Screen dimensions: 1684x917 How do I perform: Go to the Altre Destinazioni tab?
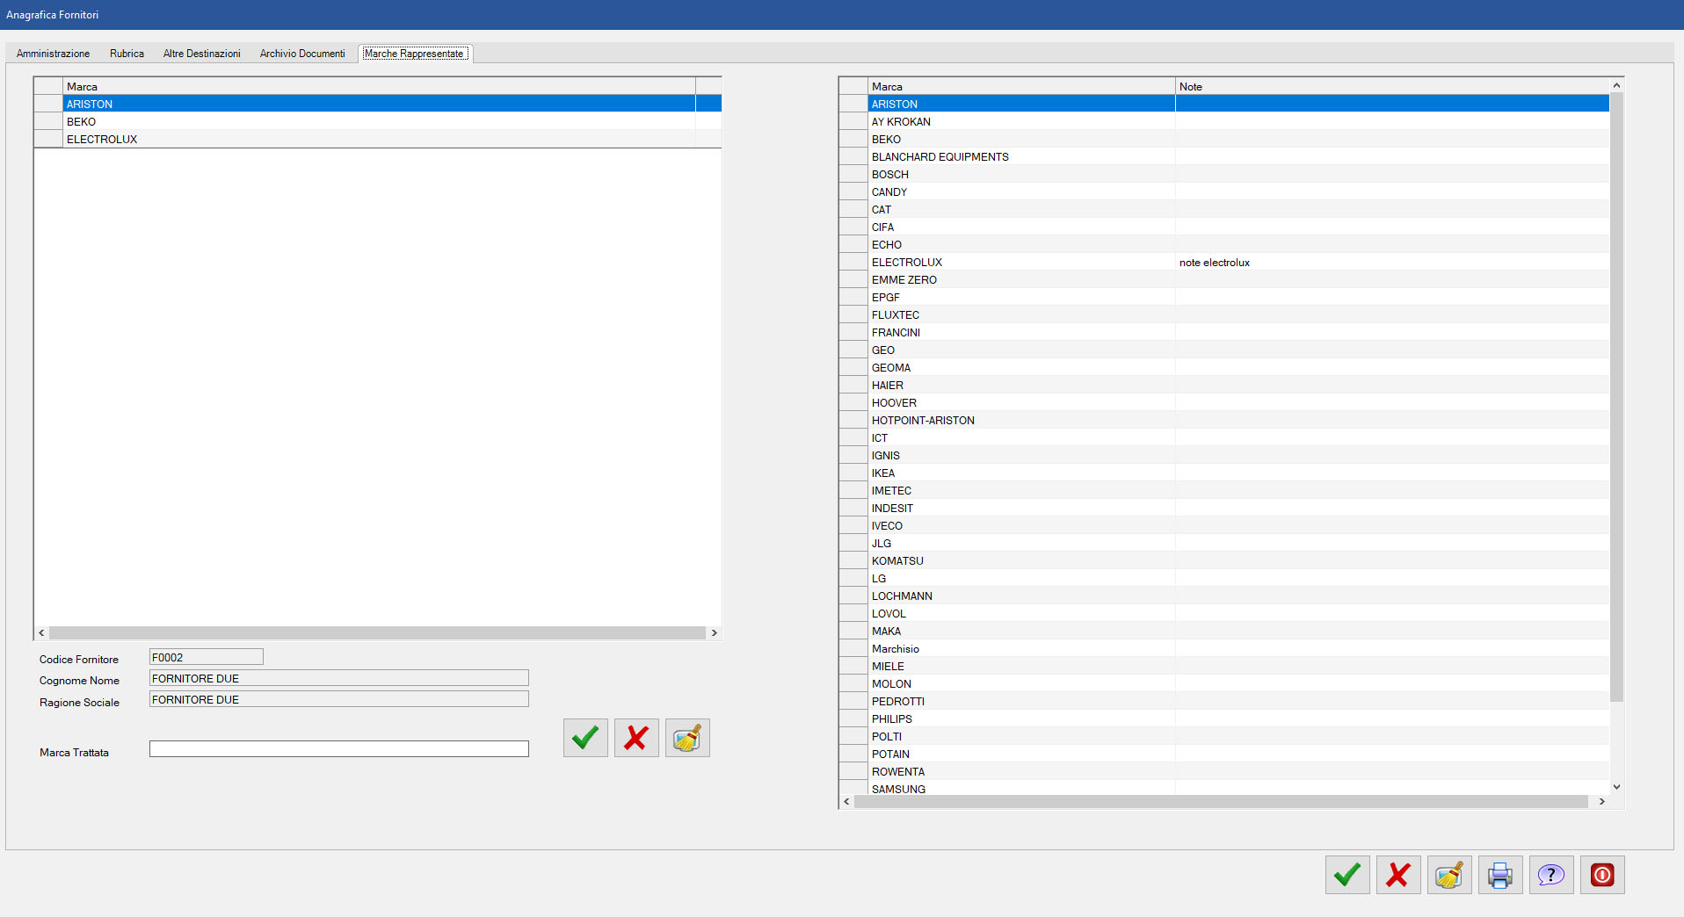201,54
